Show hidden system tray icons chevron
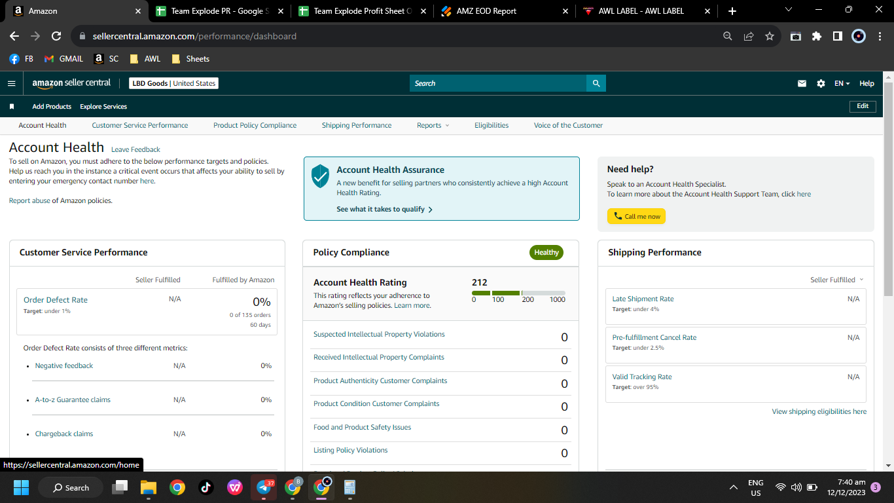Viewport: 894px width, 503px height. click(x=734, y=487)
